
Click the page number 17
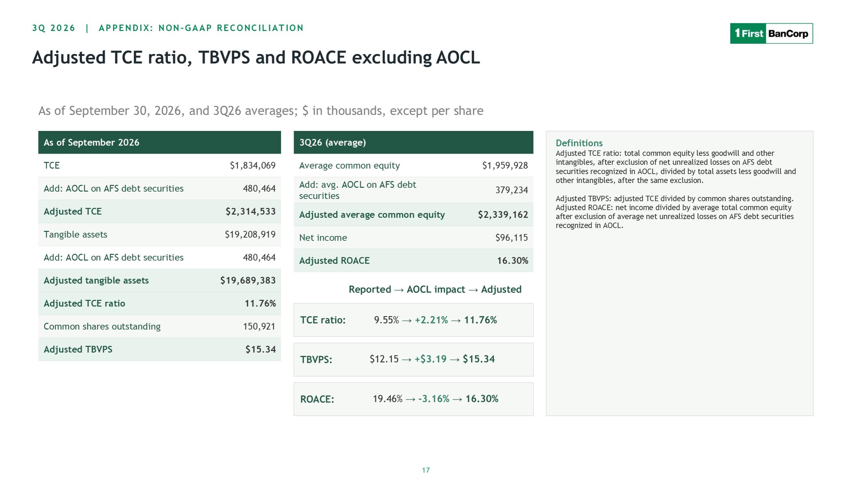(x=426, y=470)
